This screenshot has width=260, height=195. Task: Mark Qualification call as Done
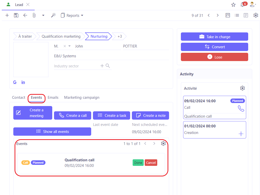point(138,163)
